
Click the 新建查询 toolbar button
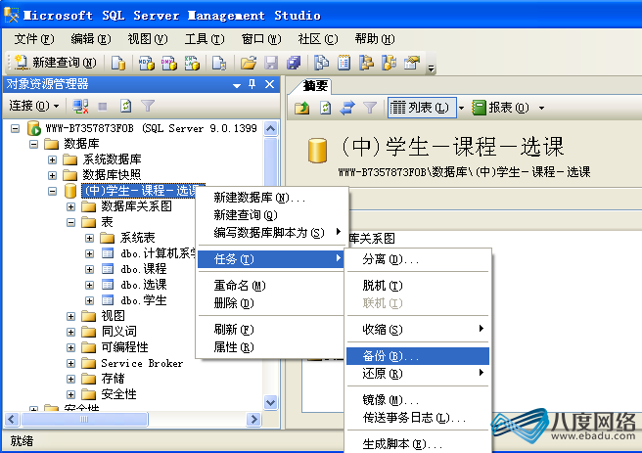click(56, 63)
